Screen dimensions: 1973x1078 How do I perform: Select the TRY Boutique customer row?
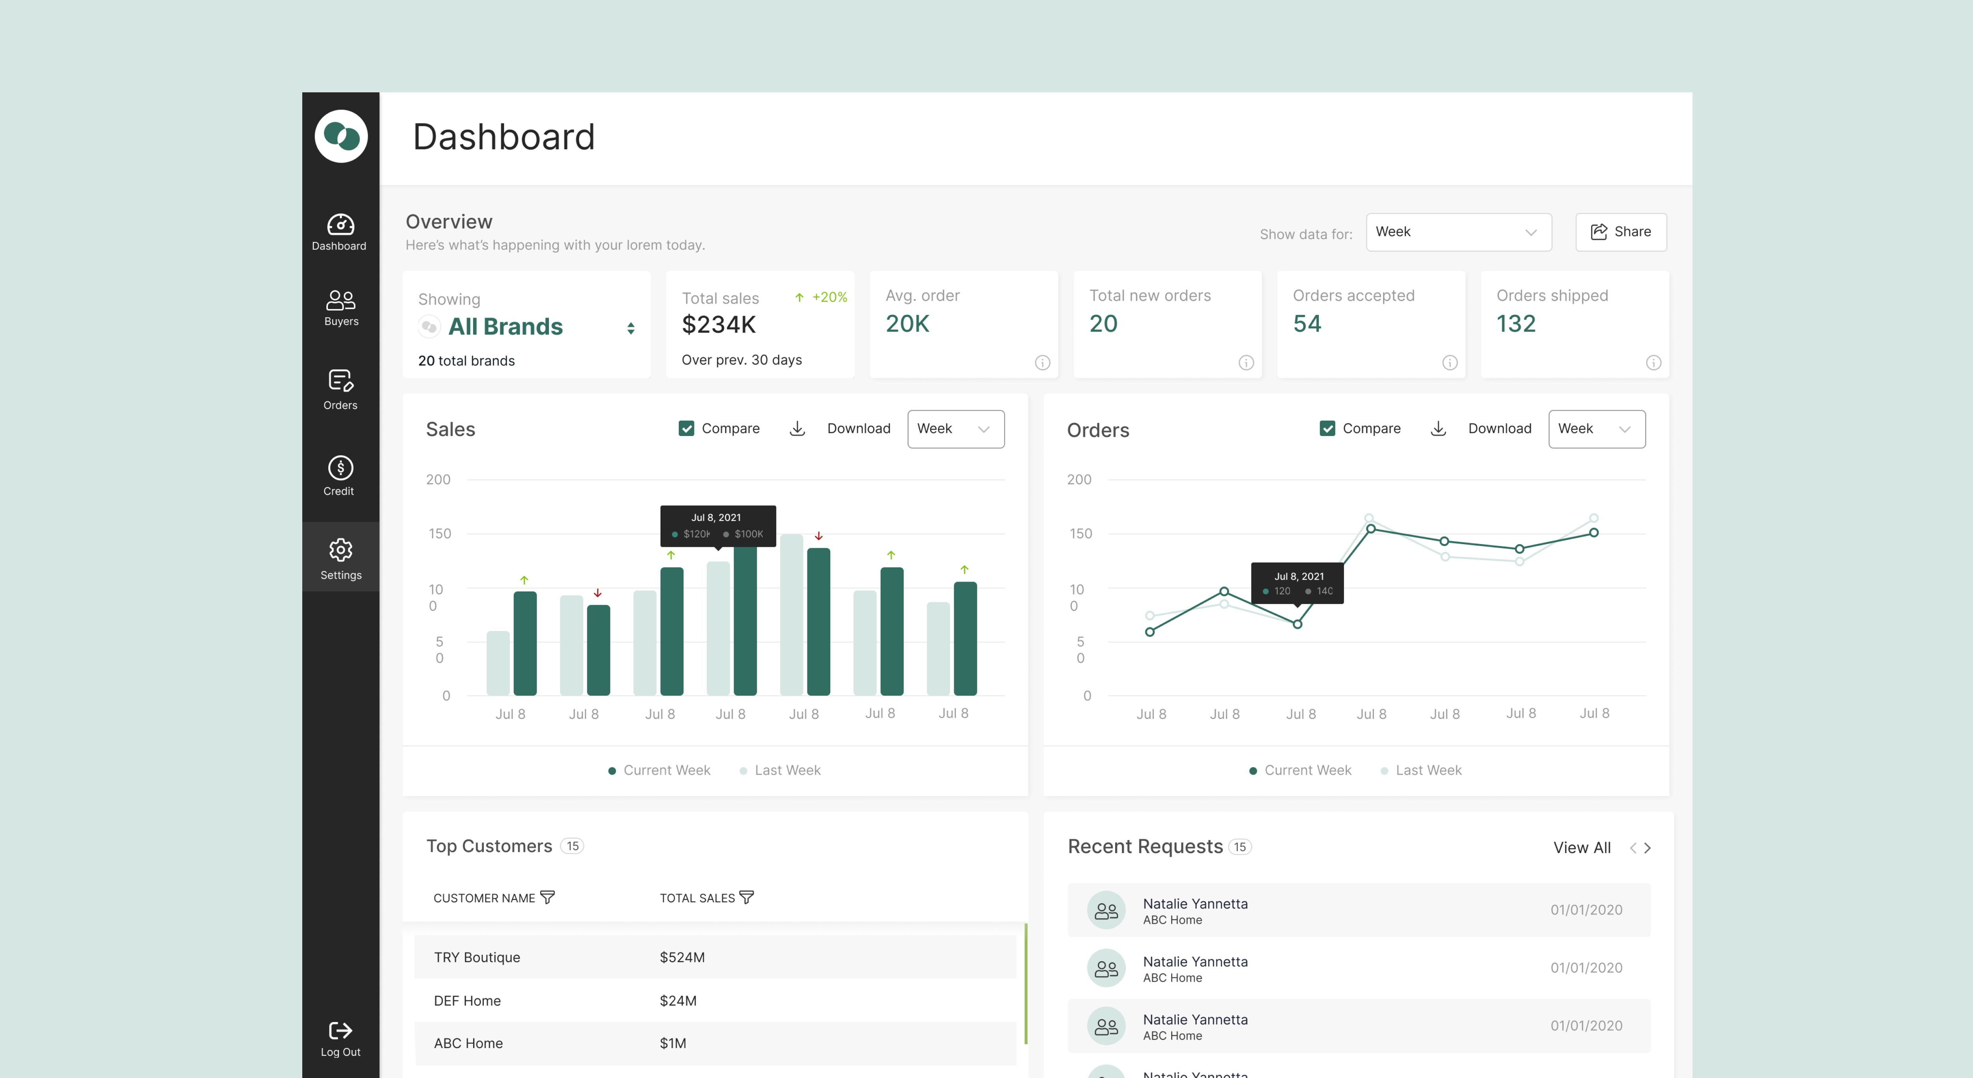point(715,957)
